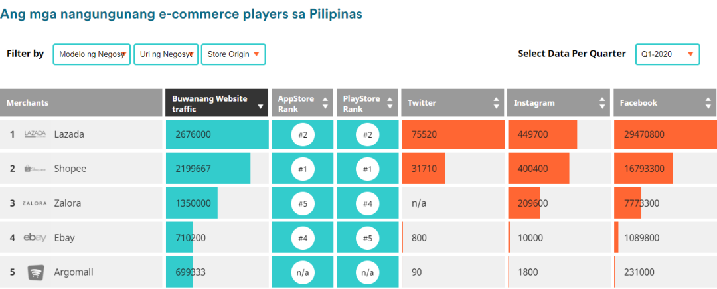Click the Shopee logo icon
The height and width of the screenshot is (289, 717).
pyautogui.click(x=35, y=169)
